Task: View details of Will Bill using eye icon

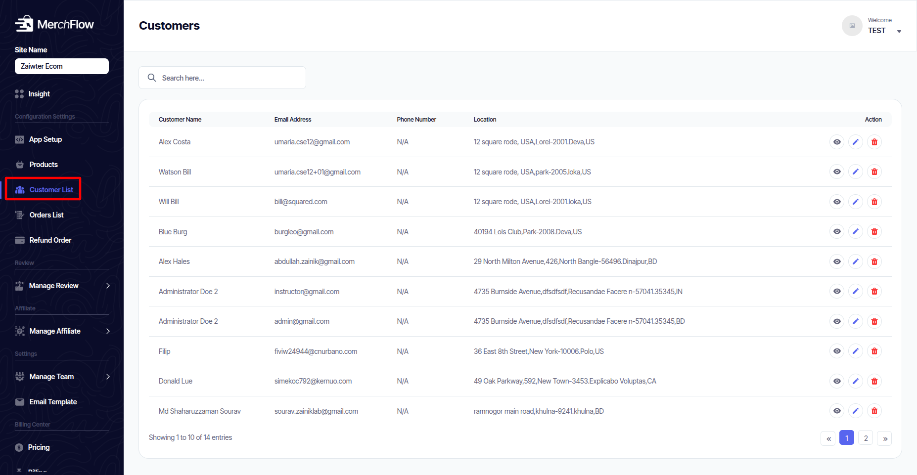Action: pos(836,202)
